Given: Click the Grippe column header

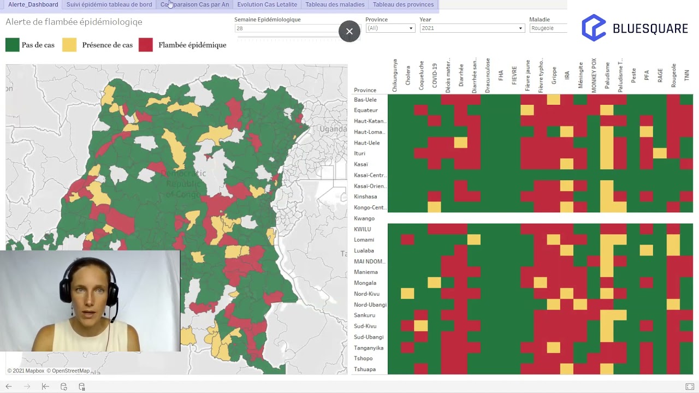Looking at the screenshot, I should click(x=554, y=74).
